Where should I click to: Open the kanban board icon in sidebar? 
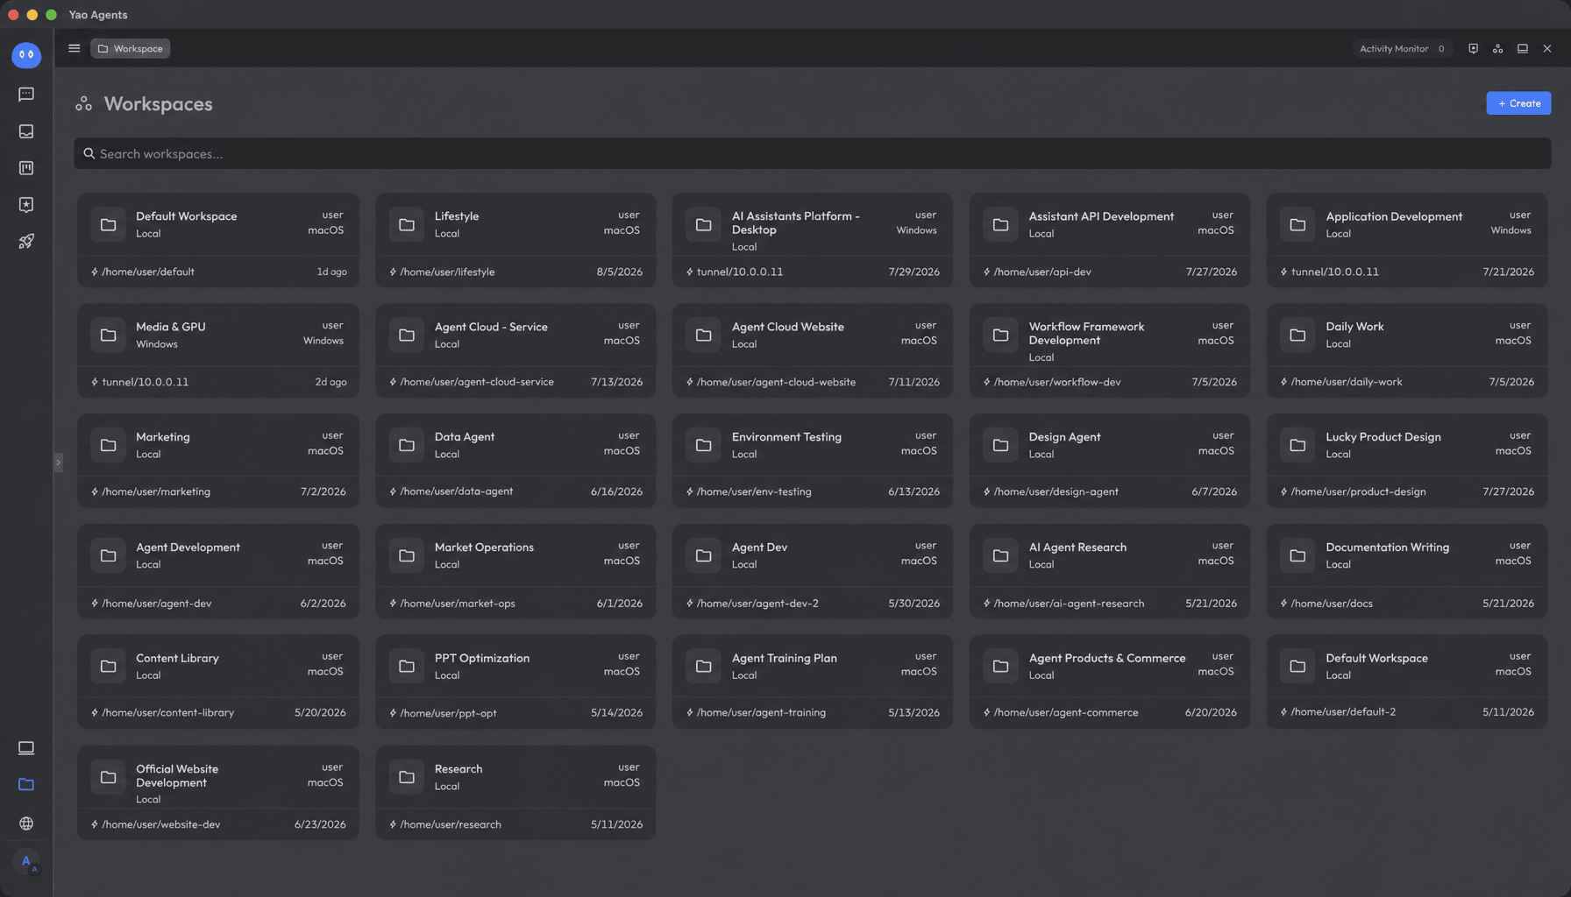click(26, 168)
